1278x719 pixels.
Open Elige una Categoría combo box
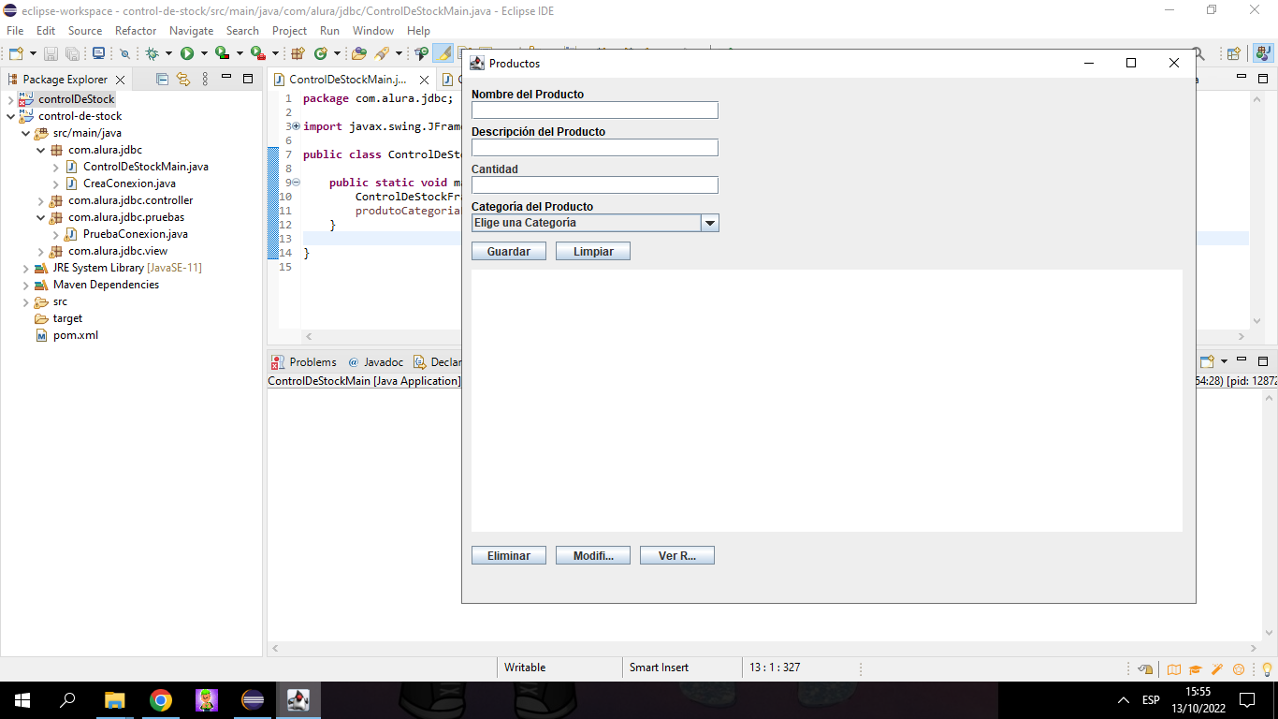tap(595, 223)
